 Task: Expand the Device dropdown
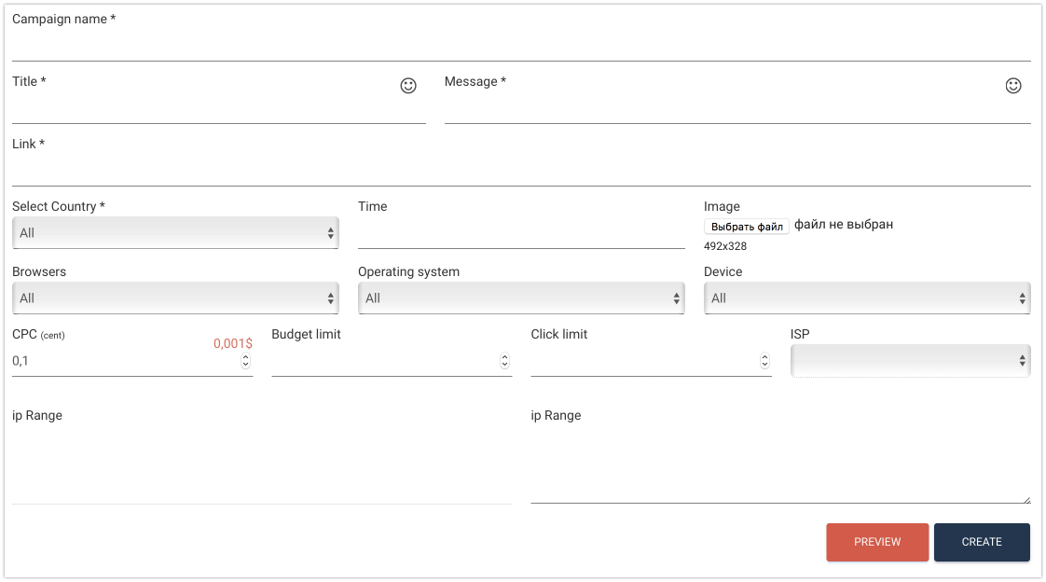pos(867,298)
